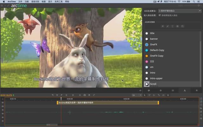Click the step-back icon left of play
Screen dimensions: 203x127
(x=66, y=95)
